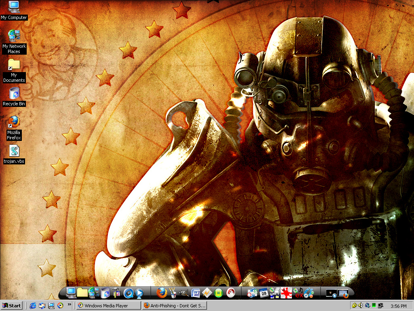The height and width of the screenshot is (311, 414).
Task: Launch GIMP from the dock
Action: 184,292
